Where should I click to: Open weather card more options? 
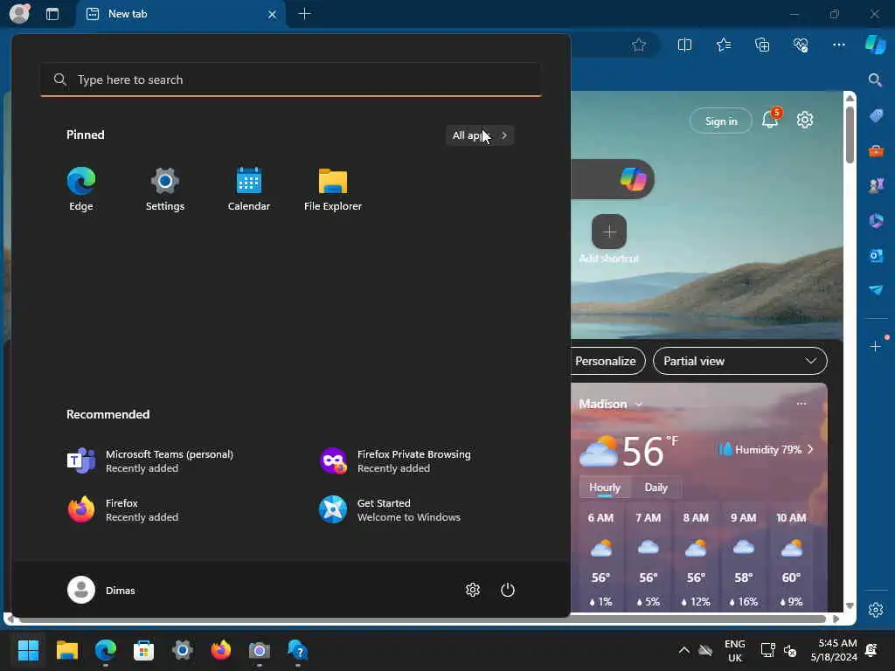(x=801, y=404)
